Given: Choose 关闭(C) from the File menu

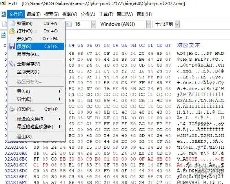Looking at the screenshot, I should (36, 39).
